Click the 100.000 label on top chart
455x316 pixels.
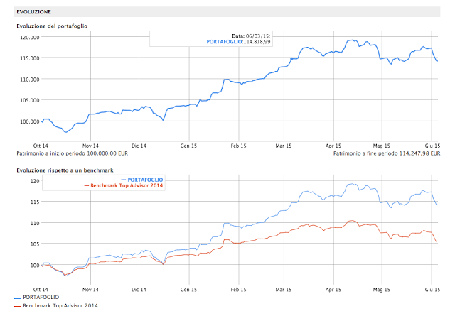point(28,121)
